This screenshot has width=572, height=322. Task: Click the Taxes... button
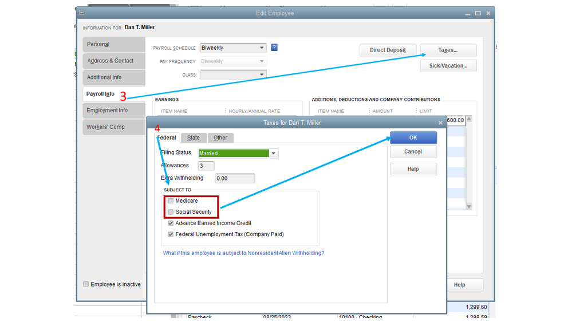pyautogui.click(x=448, y=50)
